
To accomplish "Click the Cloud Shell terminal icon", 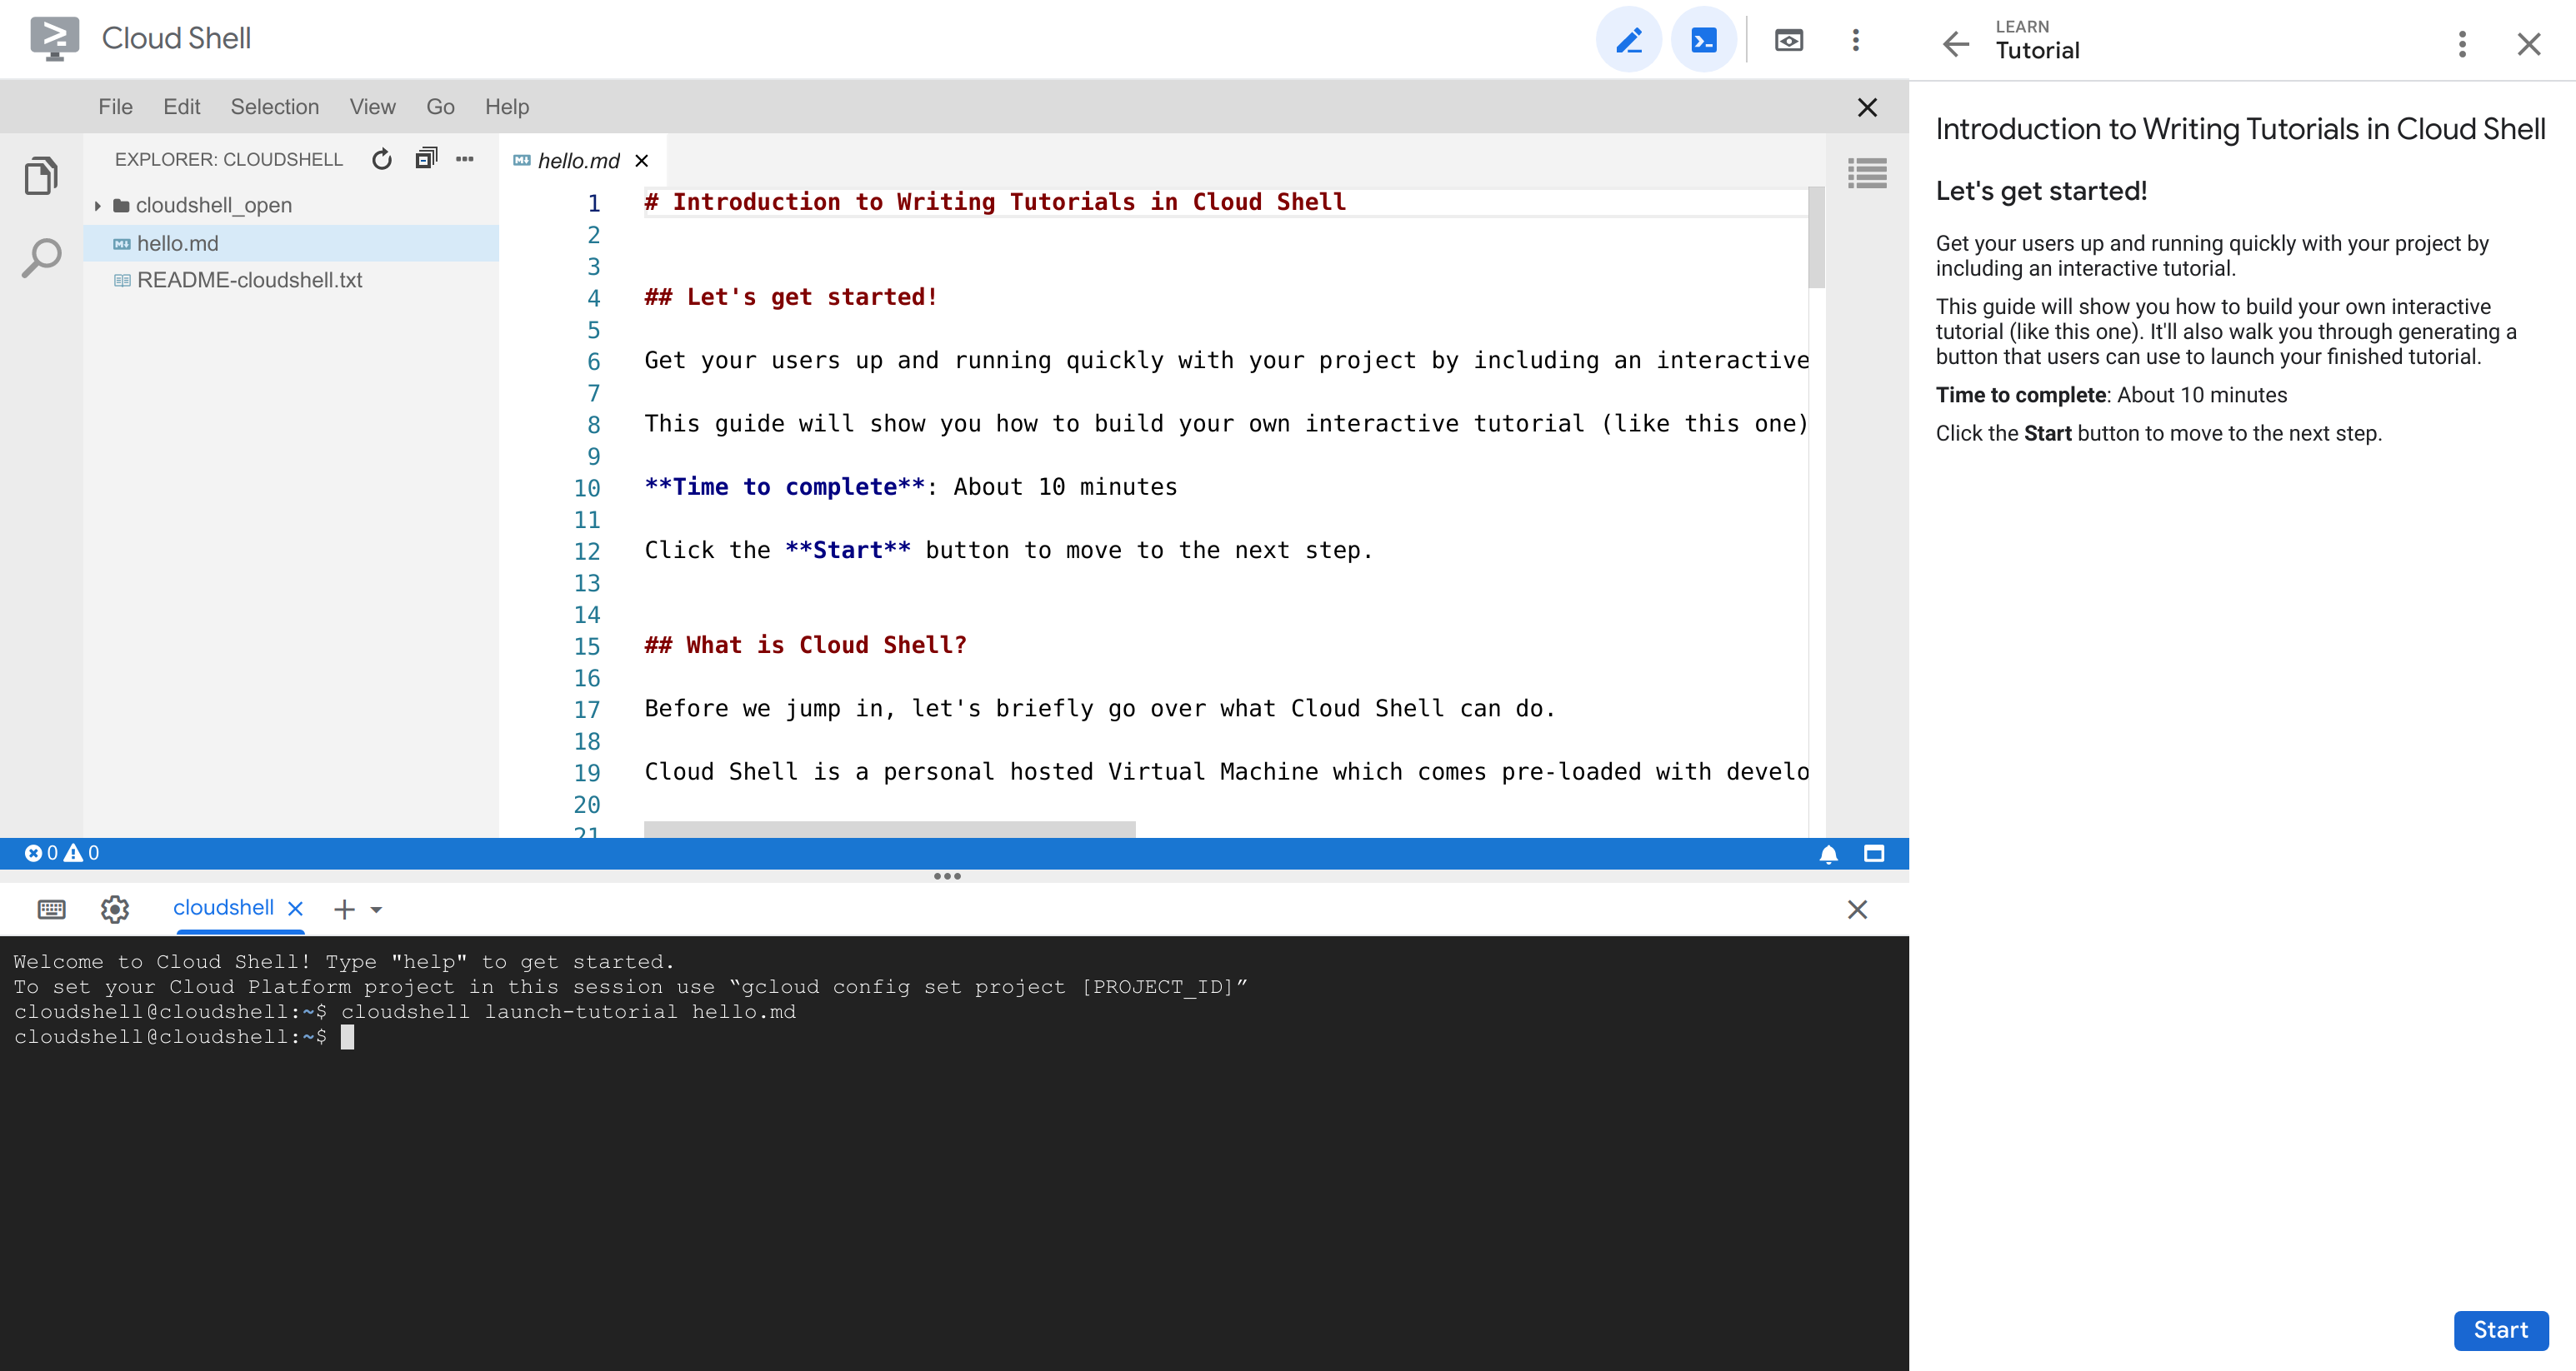I will (x=1703, y=37).
